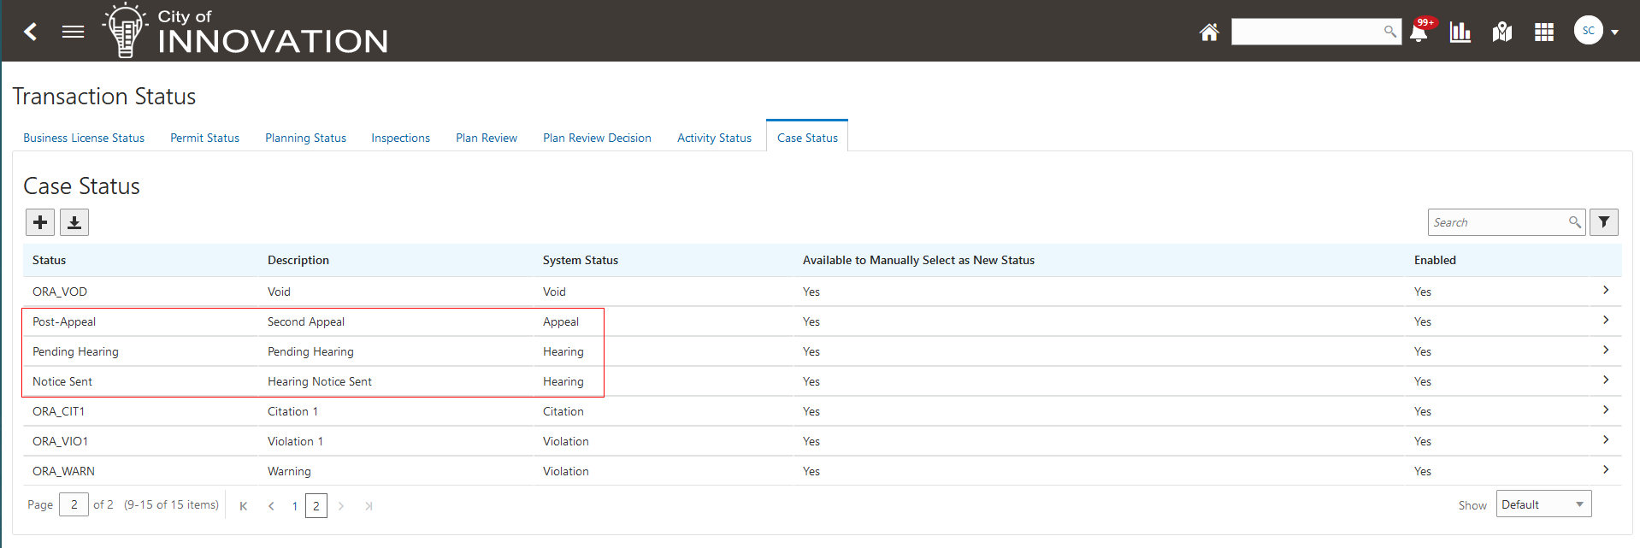Image resolution: width=1640 pixels, height=548 pixels.
Task: Jump to first page of results
Action: 244,506
